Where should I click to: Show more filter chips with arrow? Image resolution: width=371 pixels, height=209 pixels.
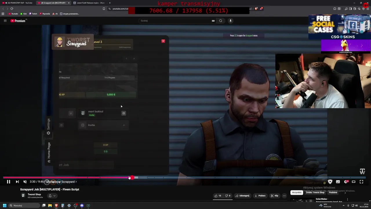click(x=345, y=193)
